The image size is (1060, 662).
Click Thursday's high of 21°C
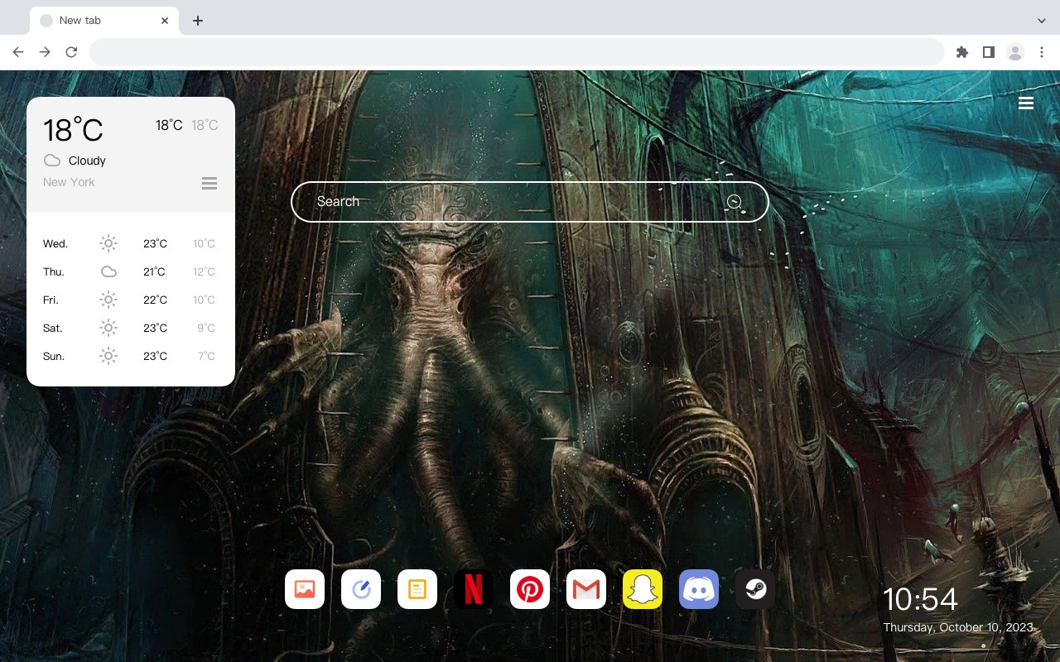[154, 271]
